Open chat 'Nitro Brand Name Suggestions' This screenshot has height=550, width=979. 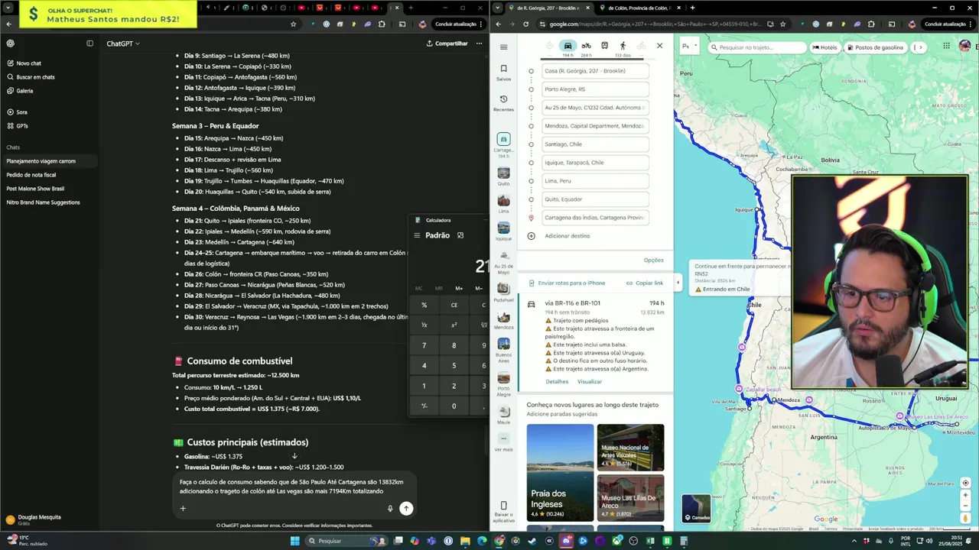[43, 202]
